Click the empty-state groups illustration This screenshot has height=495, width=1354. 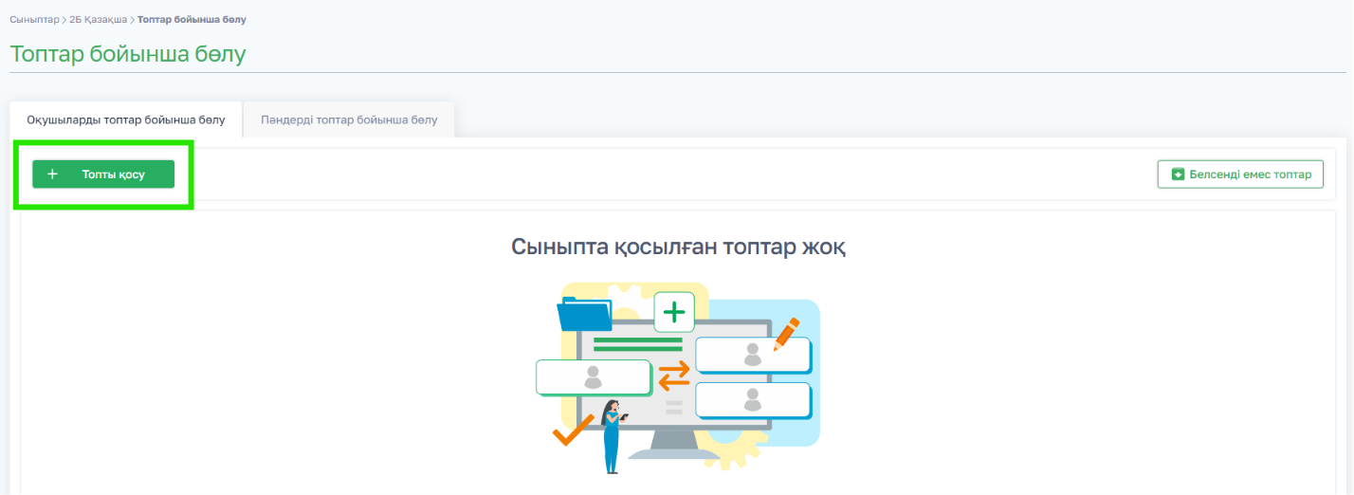point(678,377)
